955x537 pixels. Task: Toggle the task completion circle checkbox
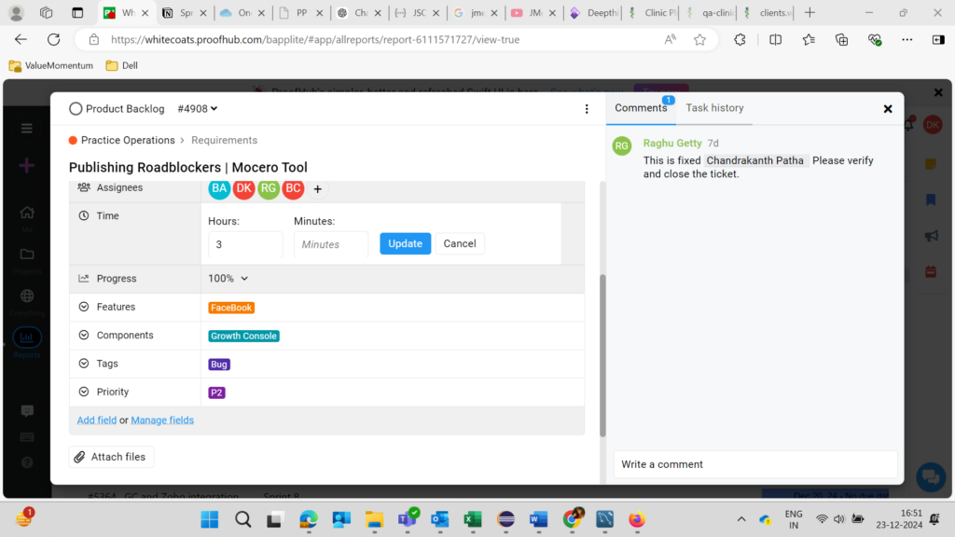(76, 109)
